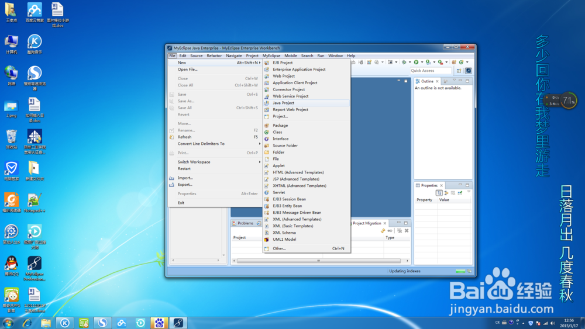
Task: Open the Edit menu
Action: click(x=183, y=56)
